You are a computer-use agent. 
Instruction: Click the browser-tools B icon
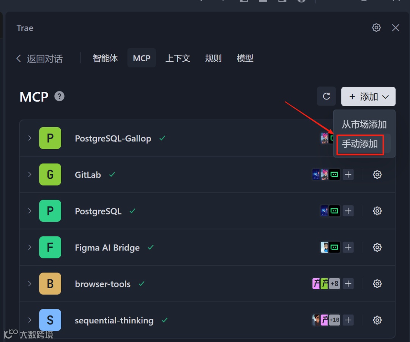(50, 284)
